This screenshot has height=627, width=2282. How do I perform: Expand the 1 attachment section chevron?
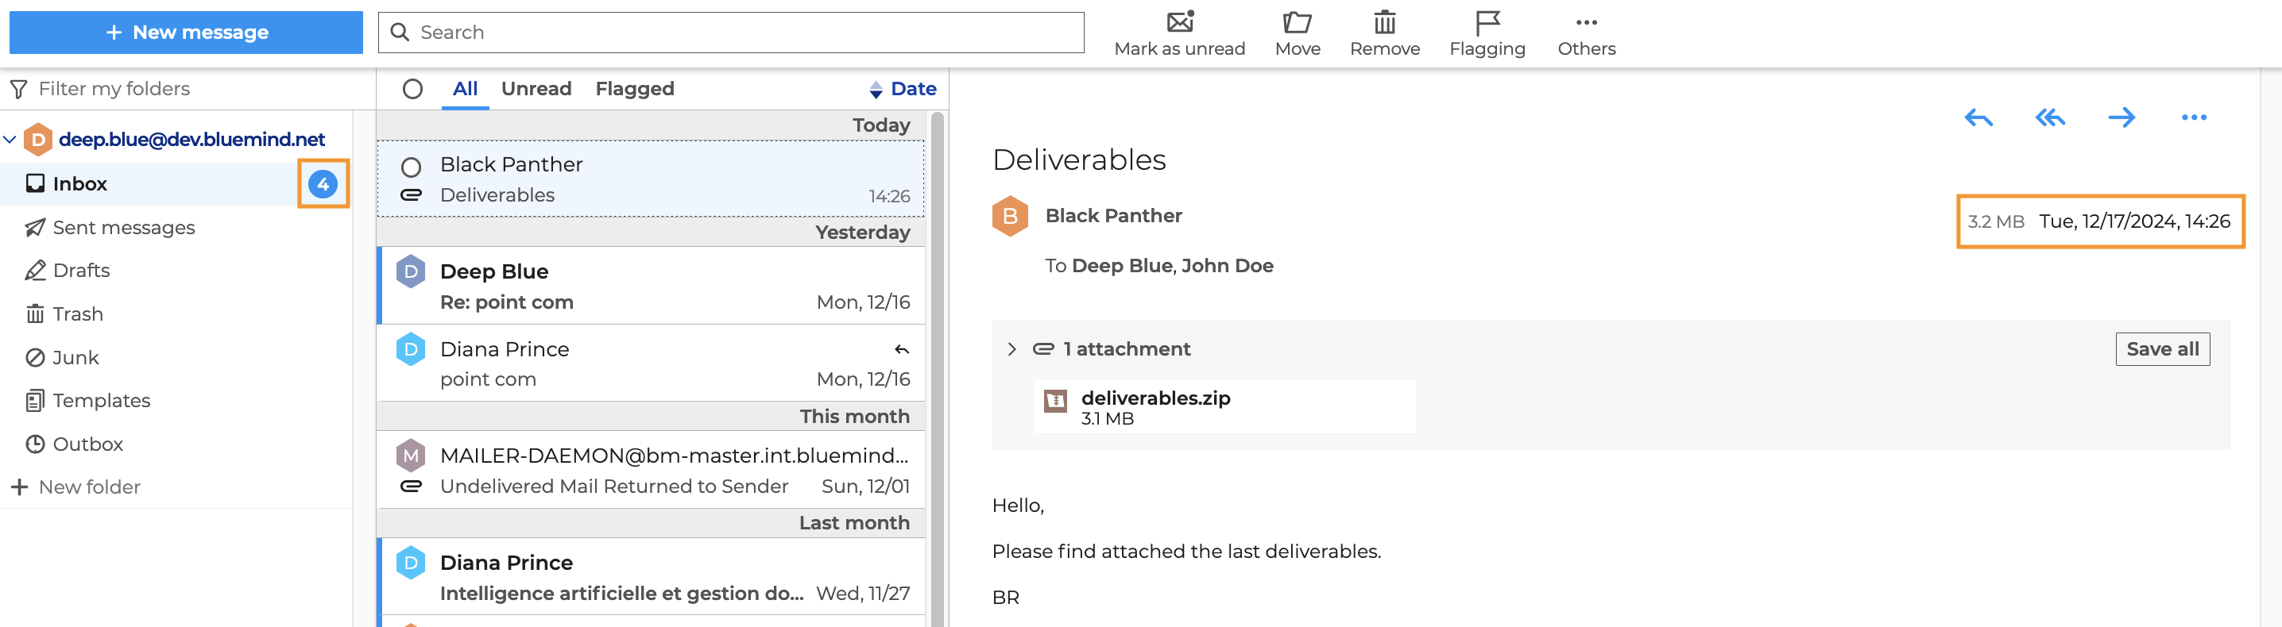(1011, 349)
